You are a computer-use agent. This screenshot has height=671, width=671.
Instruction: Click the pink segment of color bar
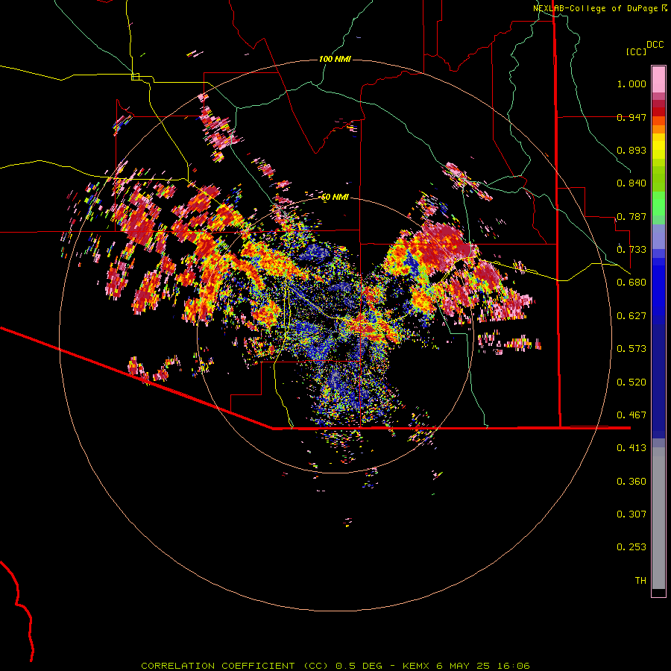[658, 80]
